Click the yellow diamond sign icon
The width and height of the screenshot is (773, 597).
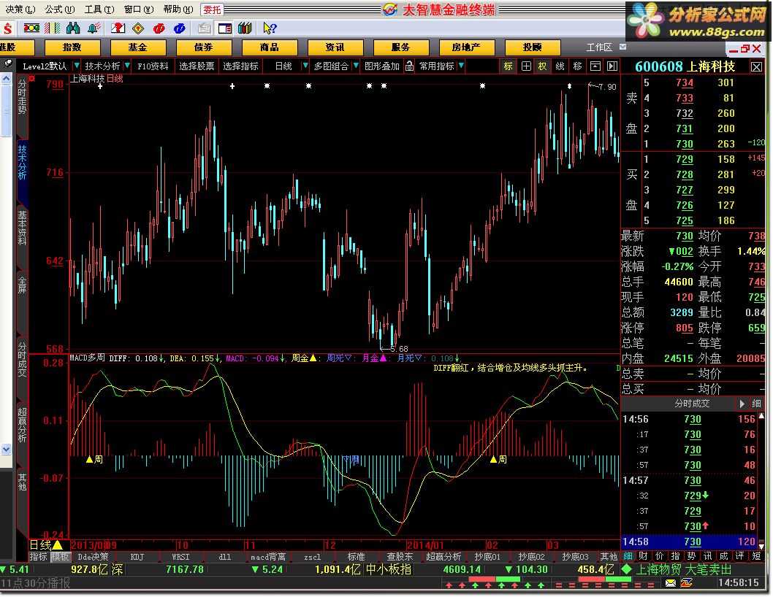138,28
